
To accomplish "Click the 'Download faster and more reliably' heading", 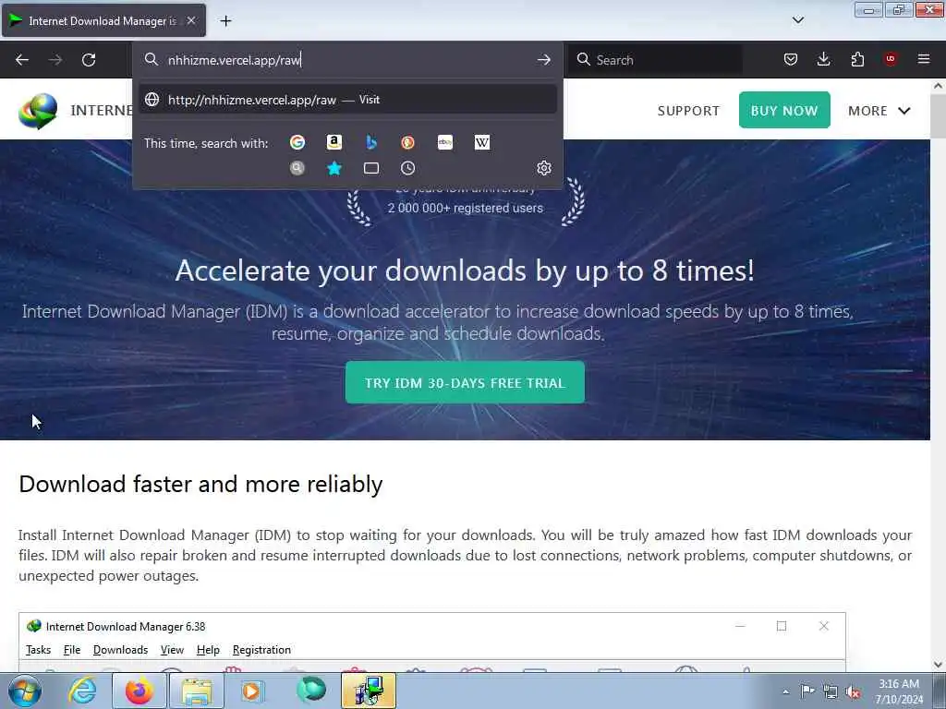I will click(200, 484).
